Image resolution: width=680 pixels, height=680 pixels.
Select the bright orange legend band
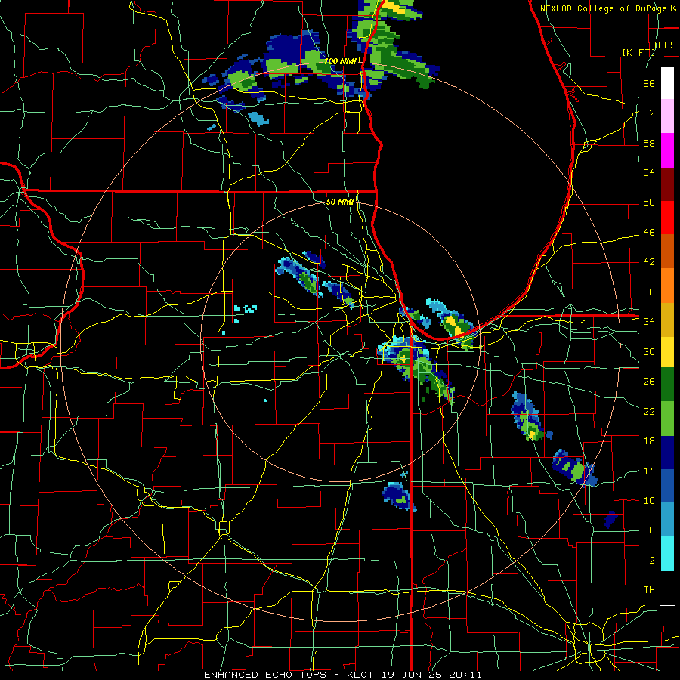point(667,286)
